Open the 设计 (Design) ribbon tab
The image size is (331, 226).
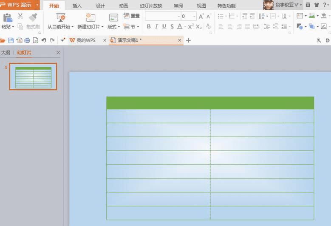(100, 6)
